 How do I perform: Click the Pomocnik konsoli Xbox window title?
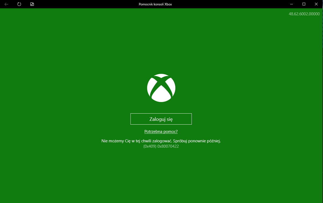point(155,4)
